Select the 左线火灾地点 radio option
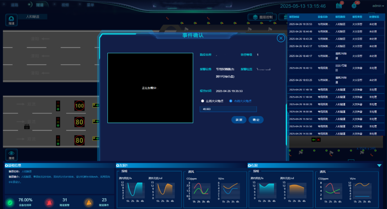Screen dimensions: 387x209 (x=203, y=101)
